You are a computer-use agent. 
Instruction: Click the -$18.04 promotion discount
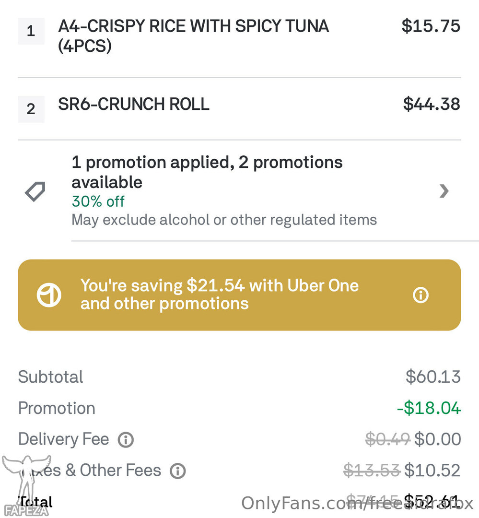click(429, 408)
